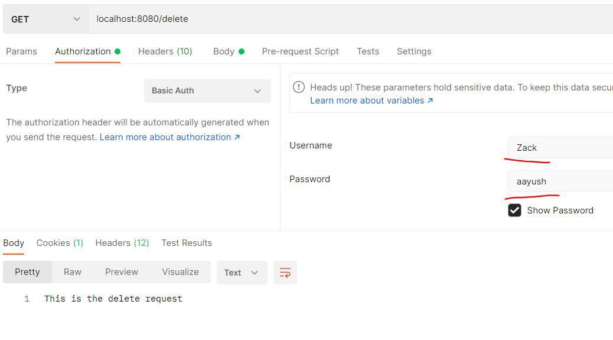Follow the Learn more about authorization link

tap(169, 137)
